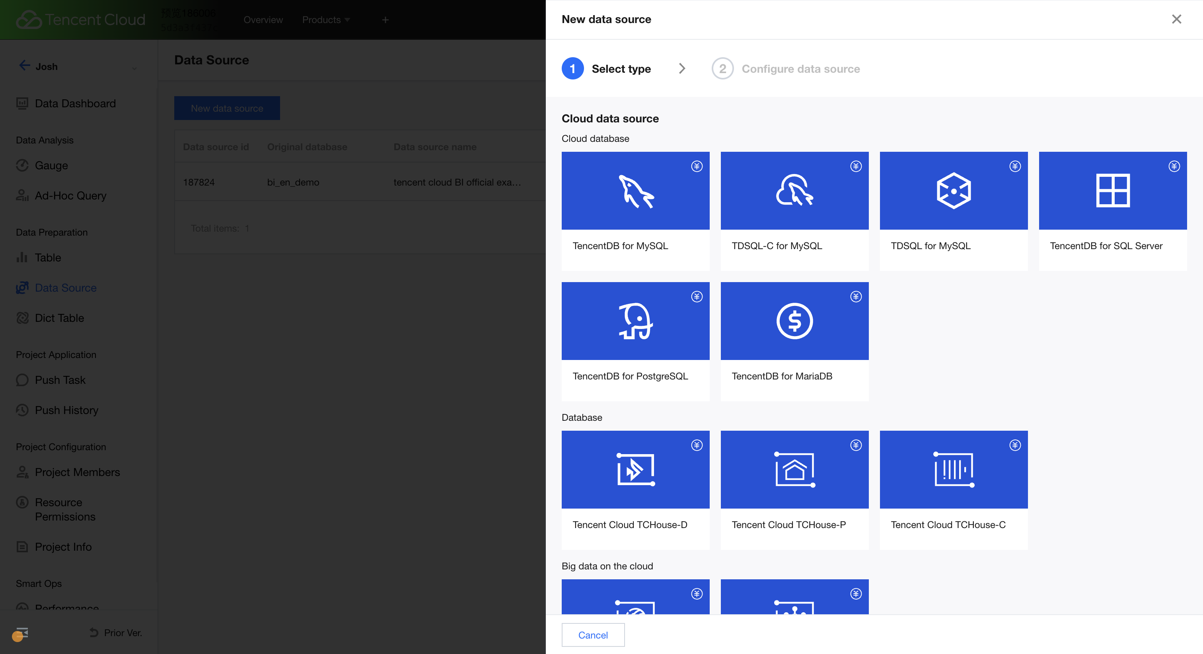Pick the TDSQL for MySQL cube icon

[x=953, y=191]
